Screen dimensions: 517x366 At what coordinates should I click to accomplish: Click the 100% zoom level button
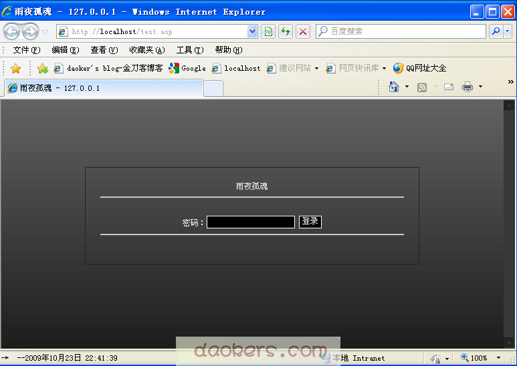474,358
